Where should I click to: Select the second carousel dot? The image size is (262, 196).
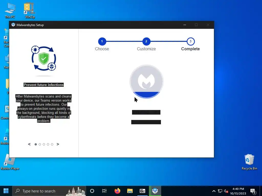point(40,144)
